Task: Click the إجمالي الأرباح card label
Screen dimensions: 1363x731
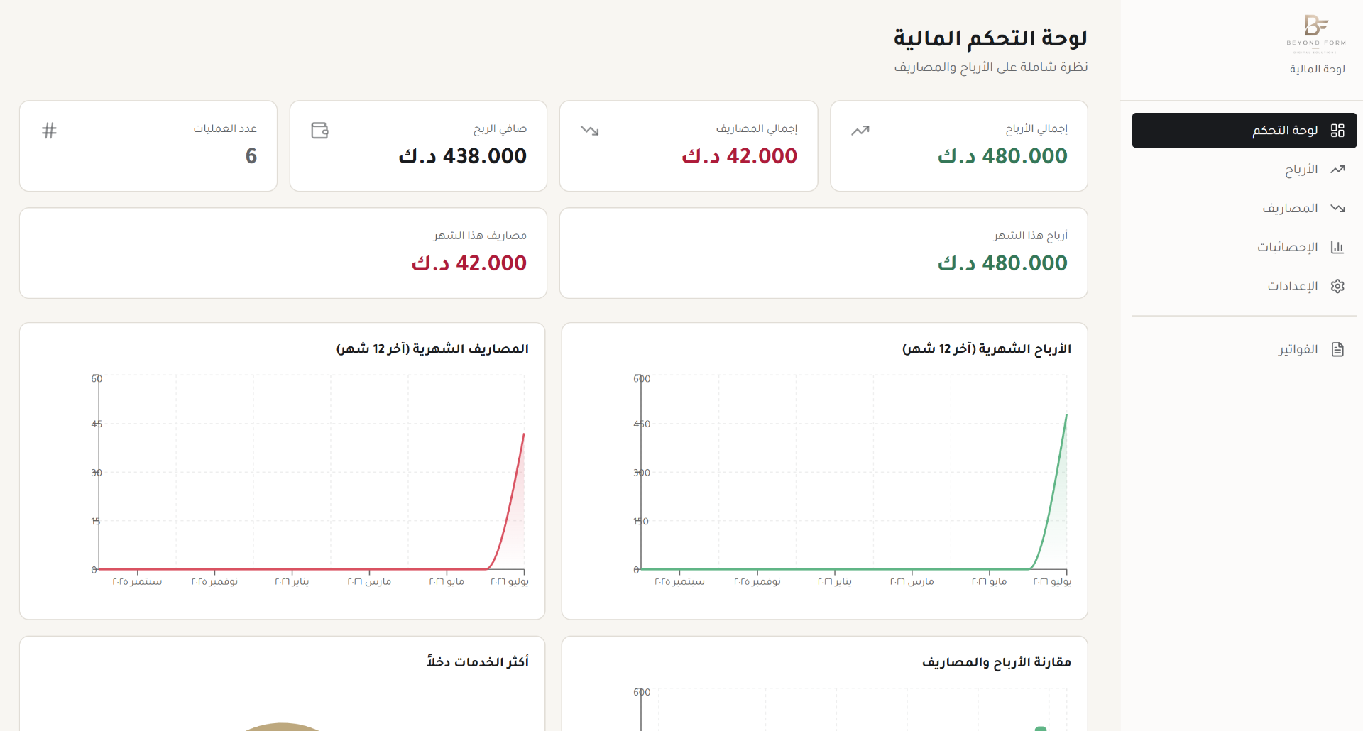Action: click(x=1036, y=128)
